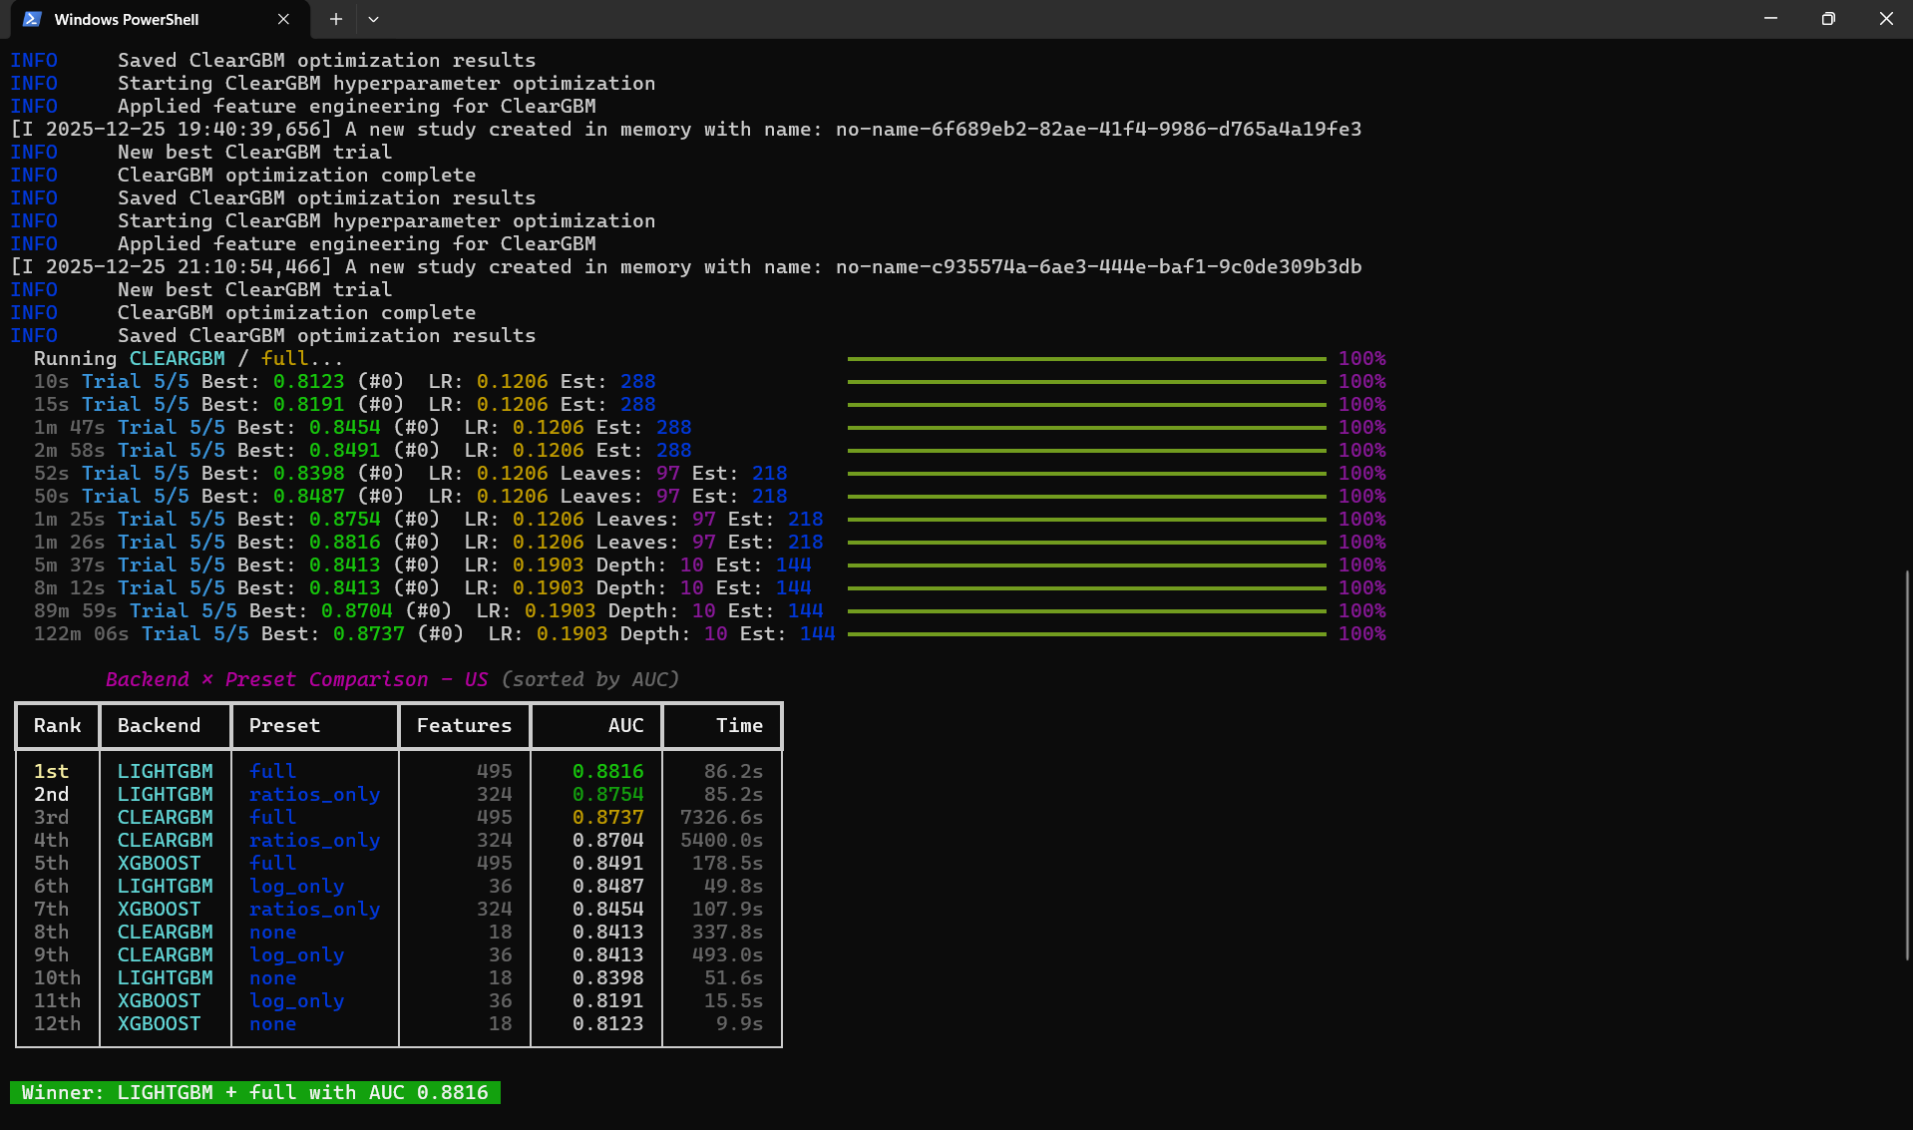Click XGBOOST in the 12th-ranked row
Screen dimensions: 1913x1130
pos(159,1024)
